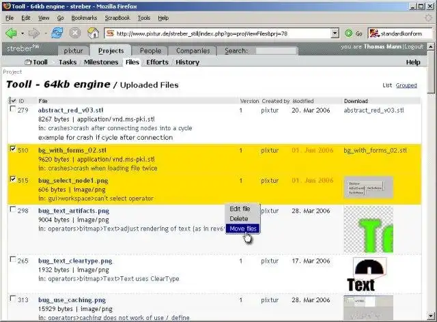The width and height of the screenshot is (437, 322).
Task: Check the box for file 279
Action: coord(12,108)
